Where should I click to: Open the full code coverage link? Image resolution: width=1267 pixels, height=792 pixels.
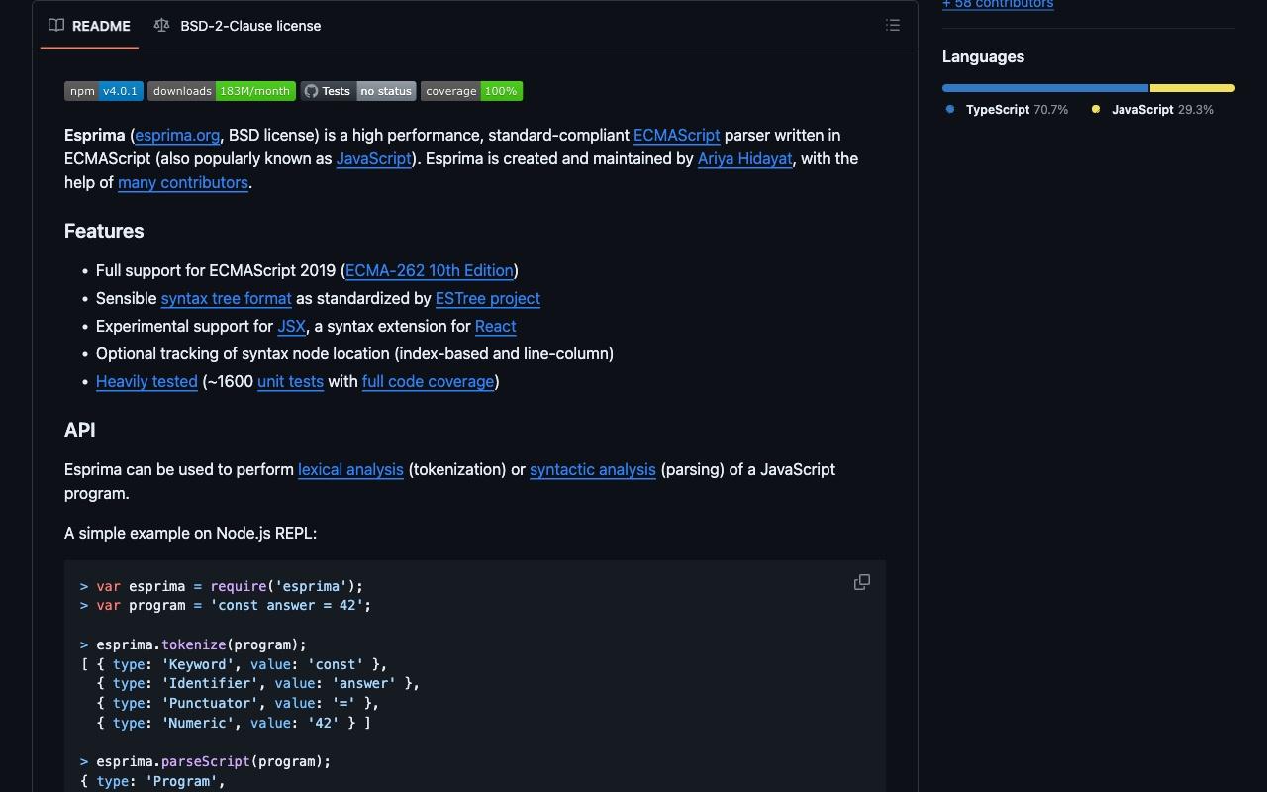tap(428, 381)
